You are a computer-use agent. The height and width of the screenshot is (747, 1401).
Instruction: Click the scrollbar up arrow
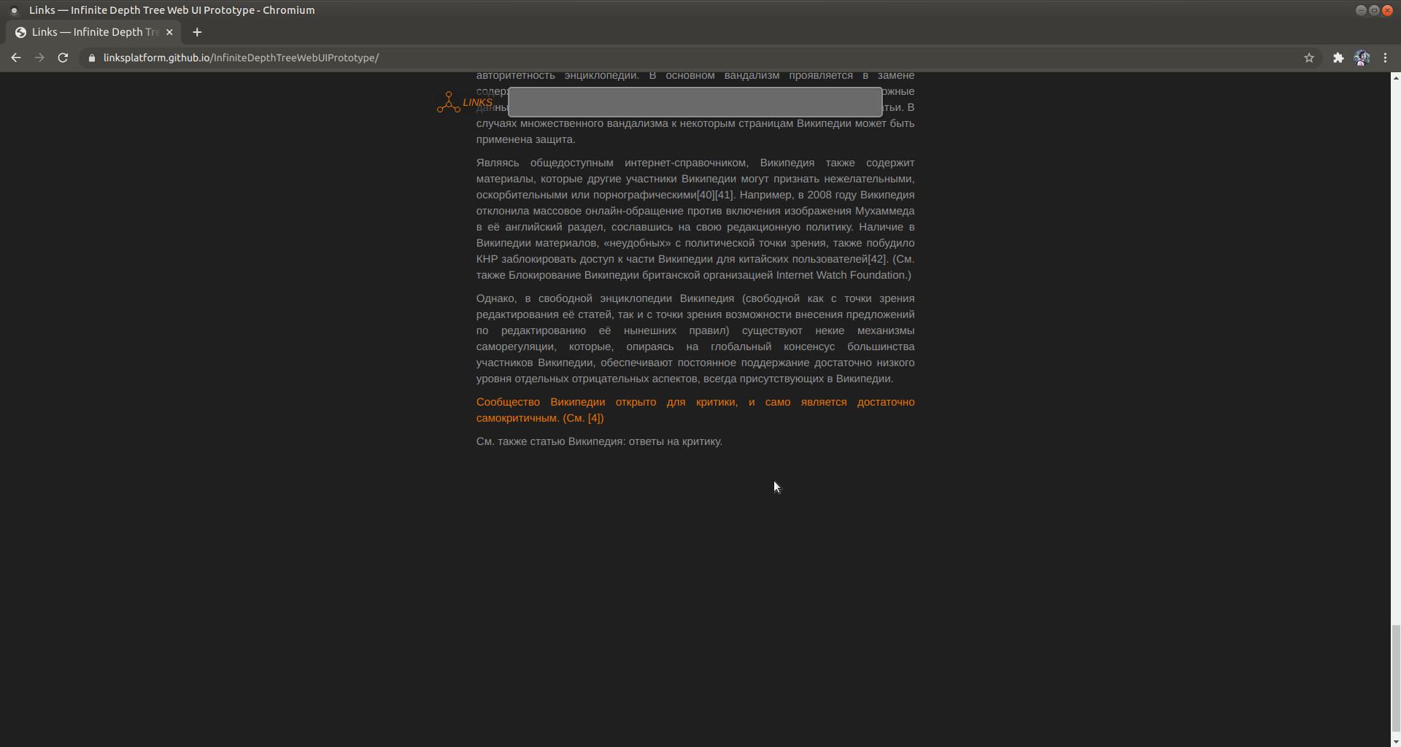(x=1395, y=77)
